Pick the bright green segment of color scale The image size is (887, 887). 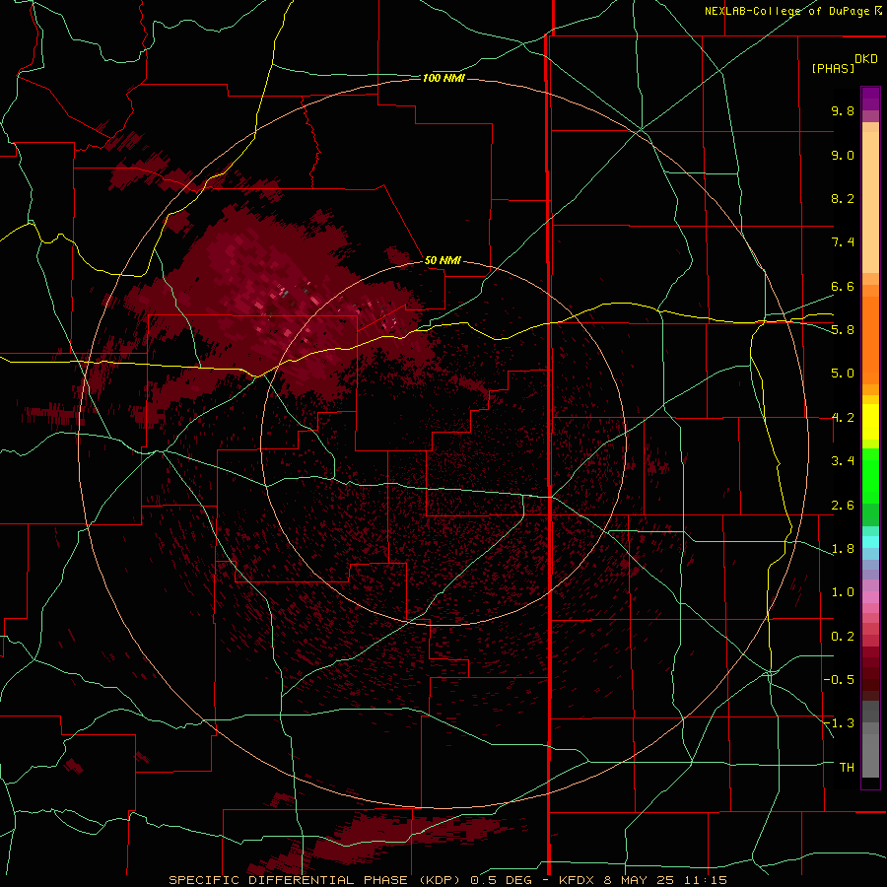(870, 476)
